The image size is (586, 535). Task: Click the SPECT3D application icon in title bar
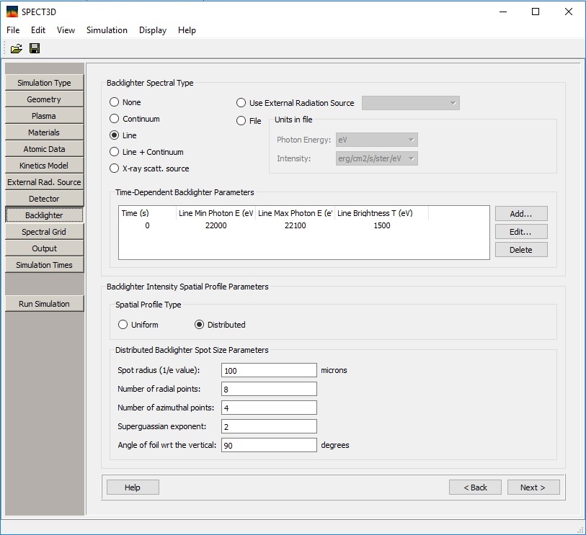coord(12,12)
